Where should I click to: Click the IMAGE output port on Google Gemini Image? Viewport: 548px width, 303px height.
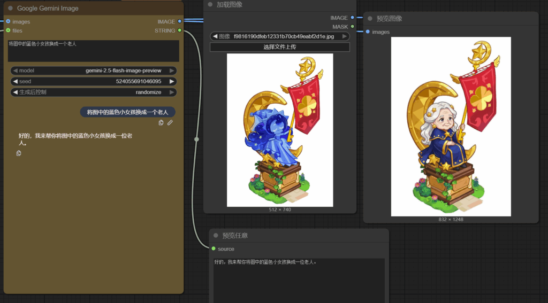(180, 21)
